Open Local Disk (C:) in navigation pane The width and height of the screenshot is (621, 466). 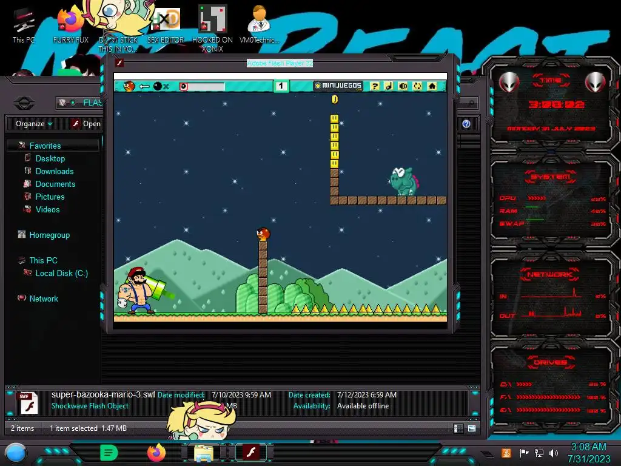click(61, 273)
